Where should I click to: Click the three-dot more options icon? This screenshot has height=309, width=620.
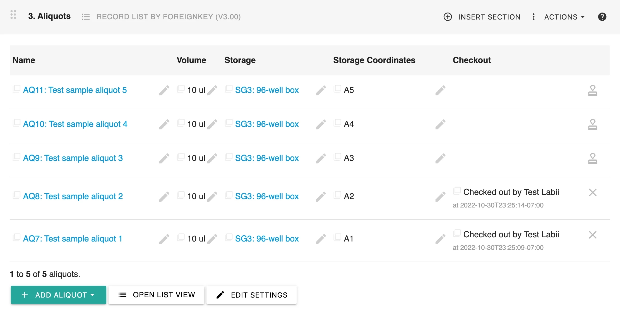[534, 17]
